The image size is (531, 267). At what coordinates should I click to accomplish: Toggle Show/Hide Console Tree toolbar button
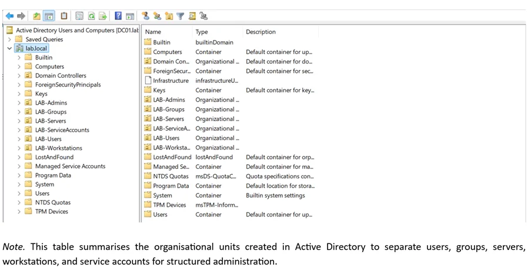pyautogui.click(x=49, y=16)
